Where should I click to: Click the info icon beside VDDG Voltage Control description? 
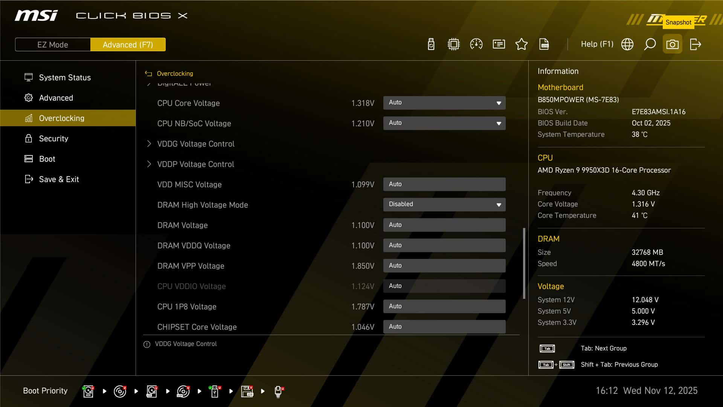pyautogui.click(x=147, y=344)
